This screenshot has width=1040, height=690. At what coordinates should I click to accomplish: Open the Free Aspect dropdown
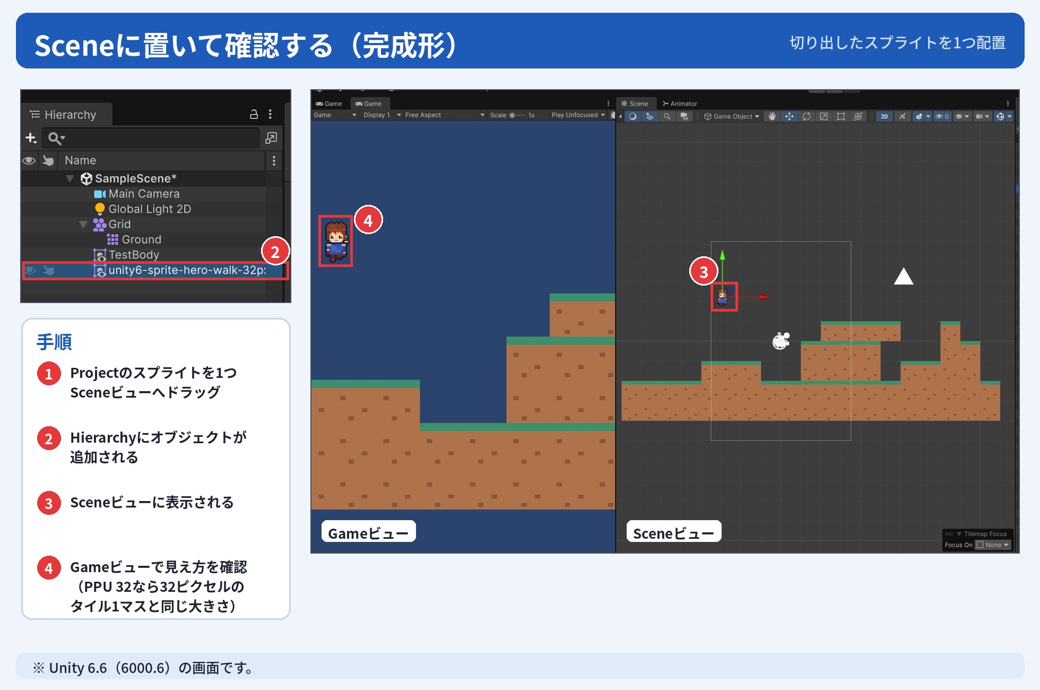pos(445,115)
